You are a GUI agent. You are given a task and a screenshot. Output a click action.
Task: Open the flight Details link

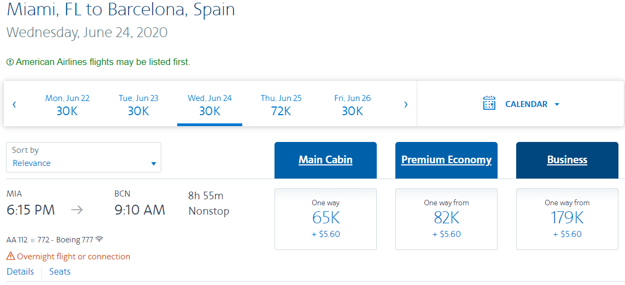click(20, 271)
